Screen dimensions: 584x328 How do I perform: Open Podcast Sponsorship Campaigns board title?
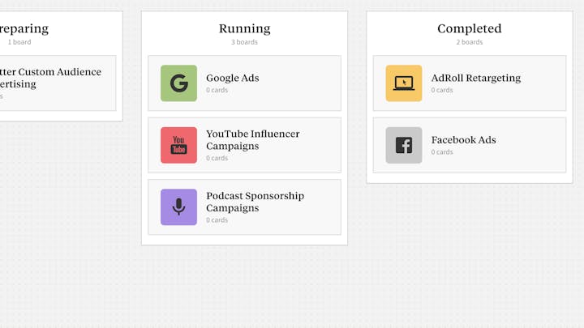[255, 202]
